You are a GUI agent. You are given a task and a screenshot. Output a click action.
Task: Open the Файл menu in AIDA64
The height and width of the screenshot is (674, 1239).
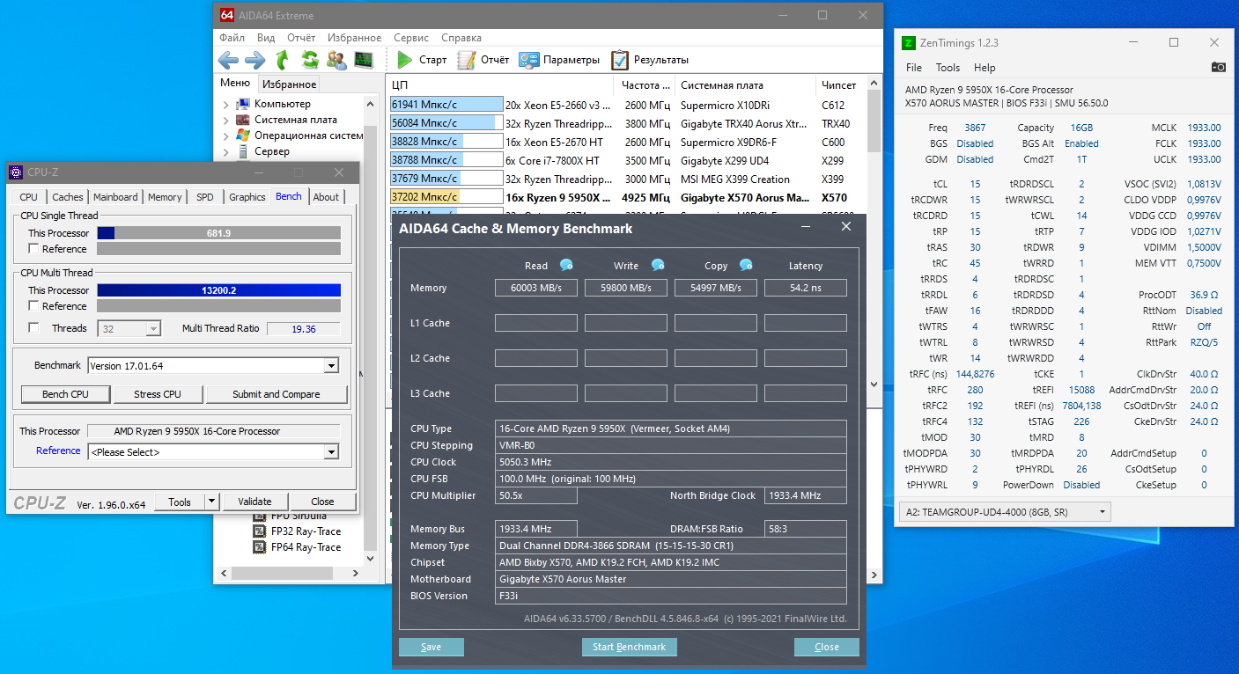click(232, 38)
